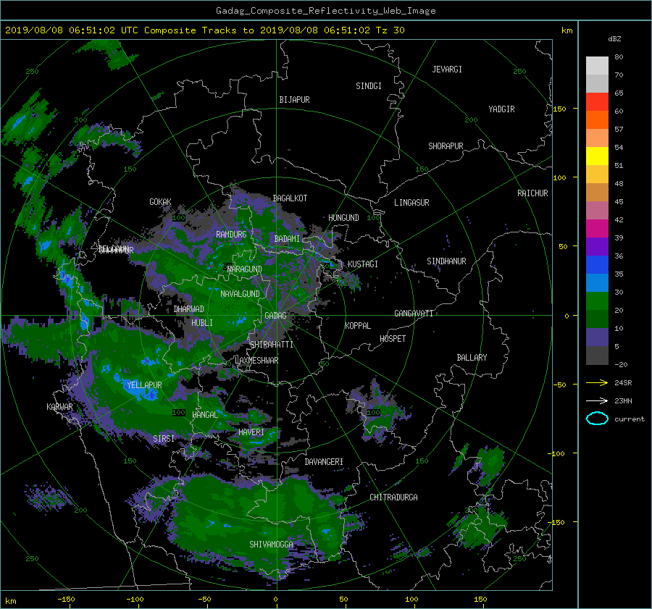Click the SHIVAMOGGA city label
Viewport: 652px width, 609px height.
[x=271, y=544]
